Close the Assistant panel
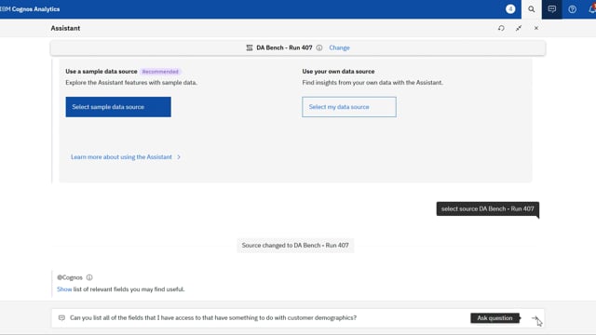The width and height of the screenshot is (596, 335). click(x=536, y=28)
